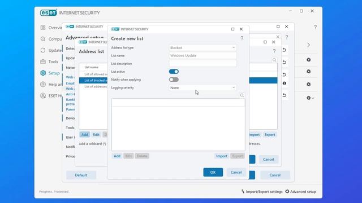Enable the Notify when applying switch

(174, 80)
